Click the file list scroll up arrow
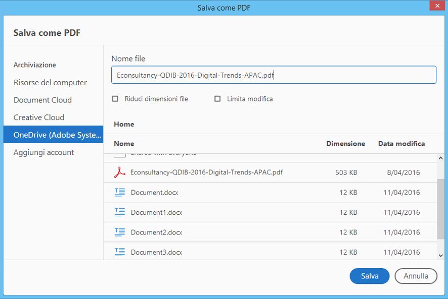Viewport: 448px width, 299px height. pos(440,158)
